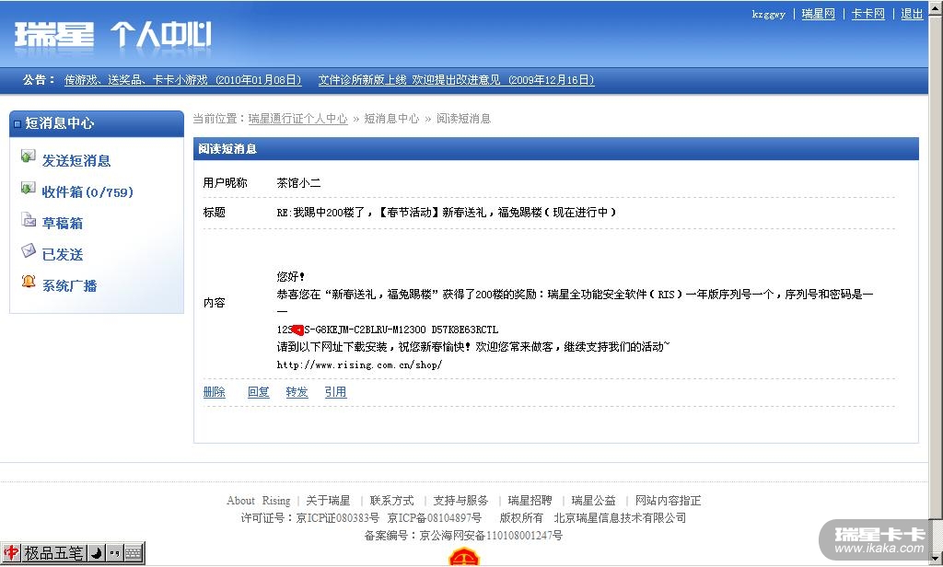This screenshot has width=943, height=567.
Task: Click the vertical scrollbar down arrow
Action: tap(936, 560)
